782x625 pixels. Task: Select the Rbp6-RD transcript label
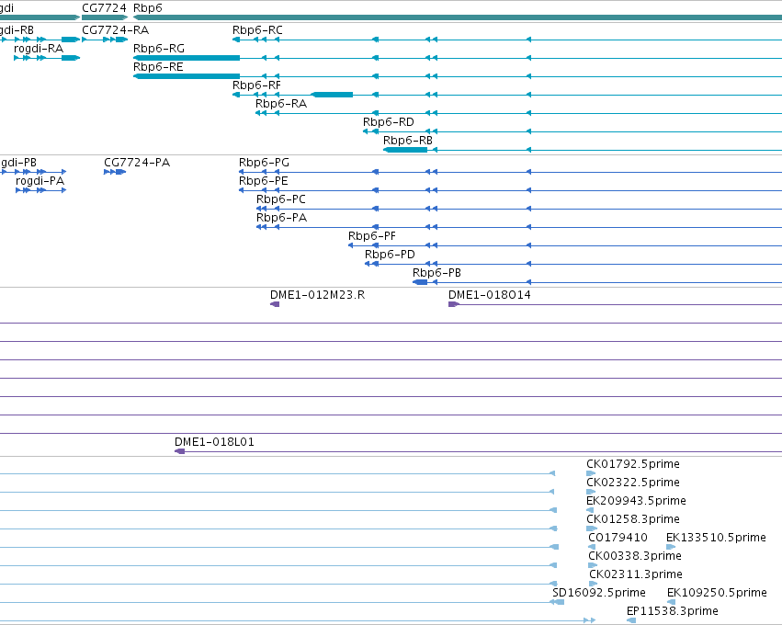pyautogui.click(x=388, y=122)
